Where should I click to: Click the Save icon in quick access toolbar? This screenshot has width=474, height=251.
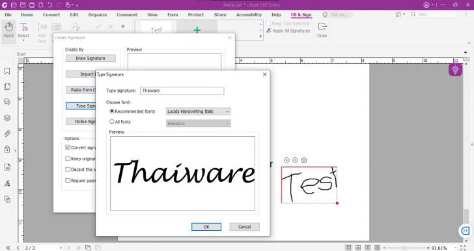[23, 5]
